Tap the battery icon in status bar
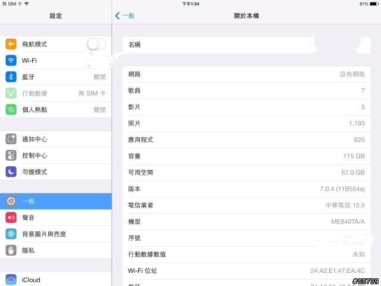 click(x=374, y=4)
